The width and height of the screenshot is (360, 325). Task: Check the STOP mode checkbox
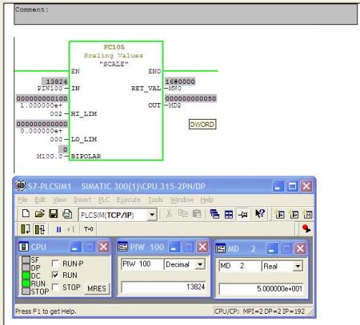point(55,287)
